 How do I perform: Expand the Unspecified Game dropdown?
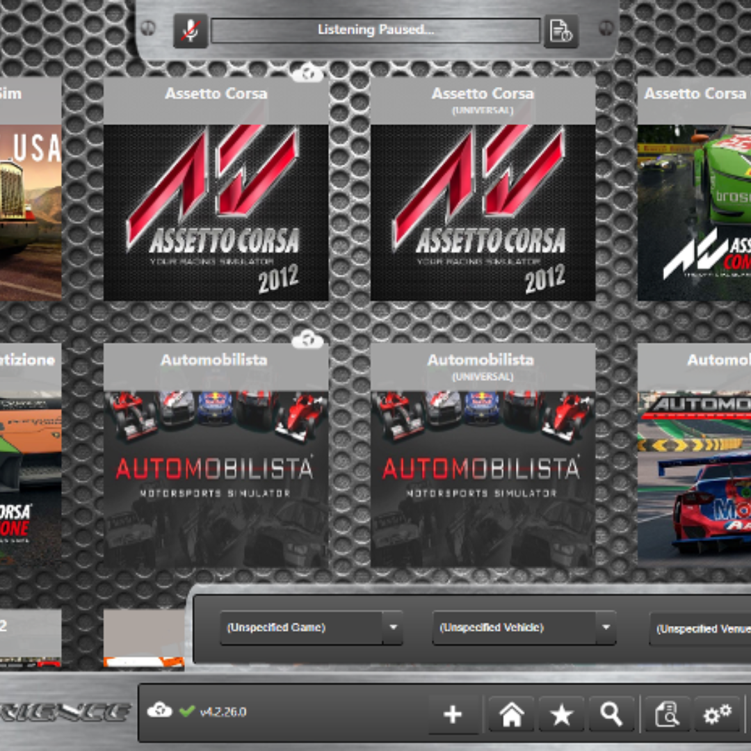click(x=311, y=628)
